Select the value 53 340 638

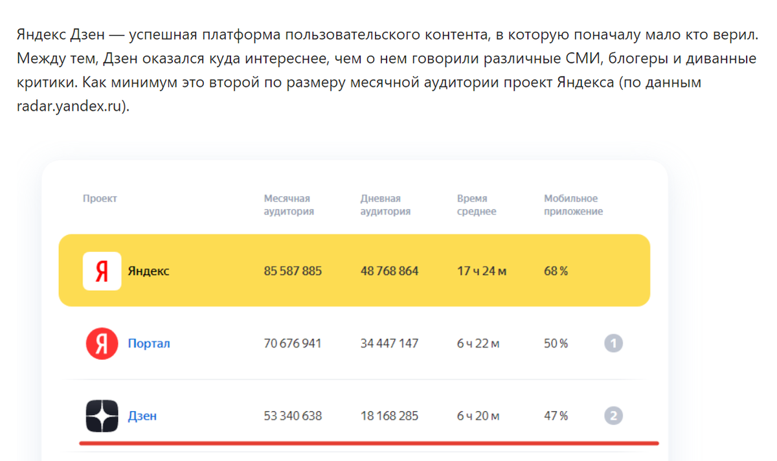[x=293, y=416]
